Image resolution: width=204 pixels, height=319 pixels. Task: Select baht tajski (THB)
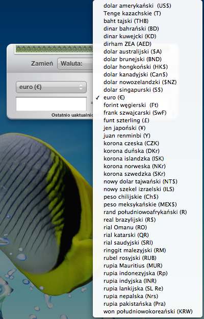tap(147, 21)
